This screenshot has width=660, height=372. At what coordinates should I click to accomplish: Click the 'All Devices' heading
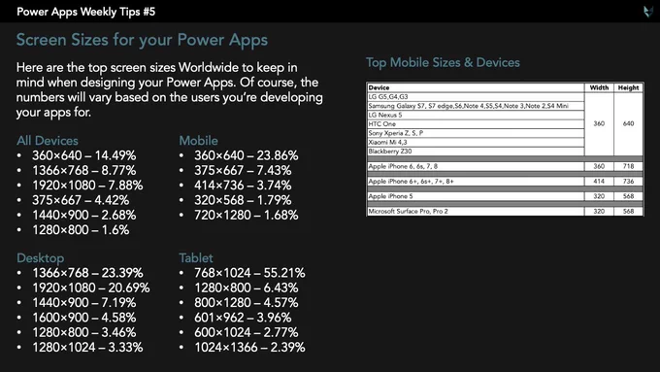tap(48, 140)
